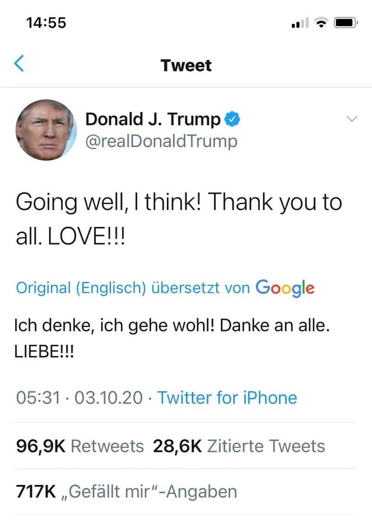Tap the 14:55 clock in status bar

[46, 23]
